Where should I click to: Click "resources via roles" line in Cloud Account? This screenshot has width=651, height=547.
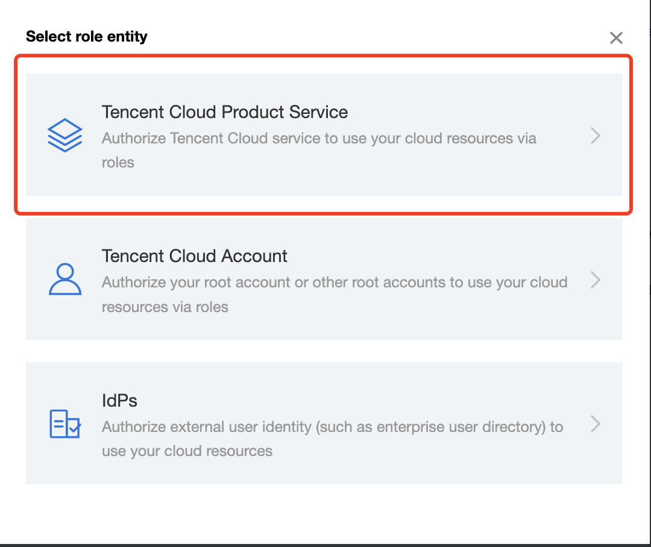pyautogui.click(x=165, y=307)
